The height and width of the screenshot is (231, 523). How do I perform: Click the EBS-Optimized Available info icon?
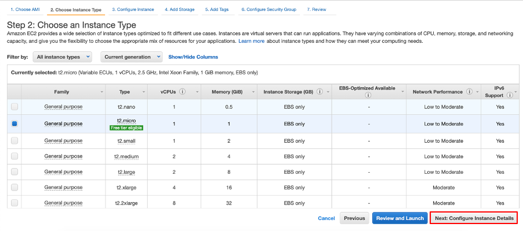[x=368, y=95]
